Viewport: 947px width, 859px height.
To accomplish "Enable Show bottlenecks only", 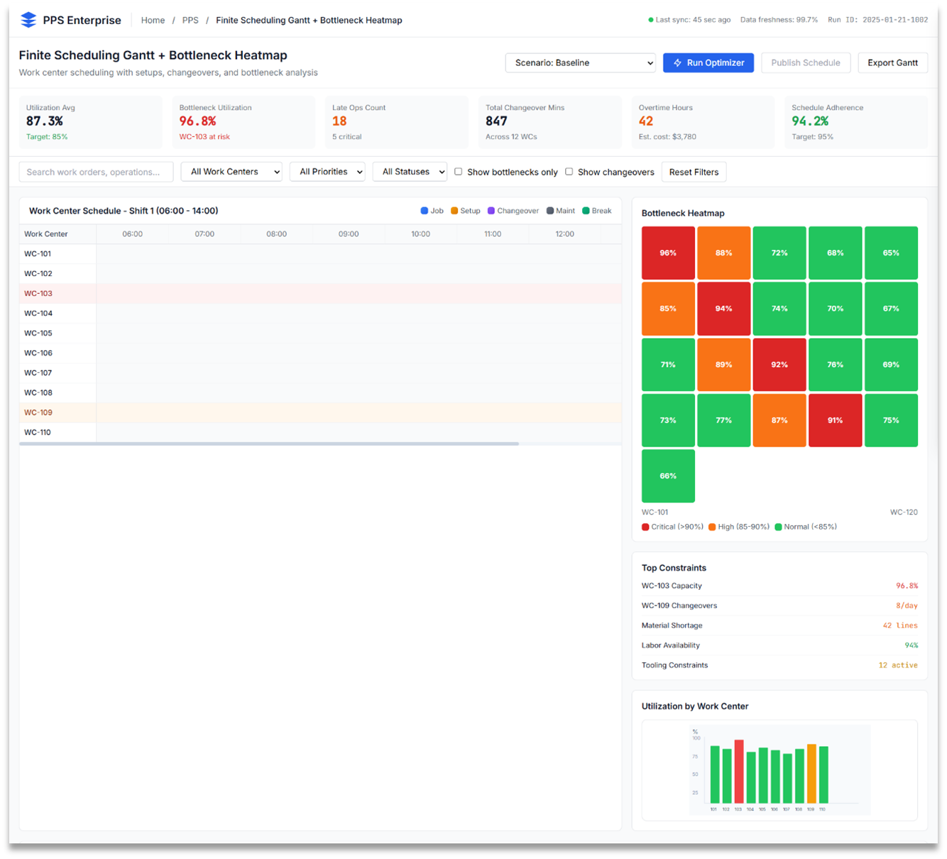I will point(458,171).
